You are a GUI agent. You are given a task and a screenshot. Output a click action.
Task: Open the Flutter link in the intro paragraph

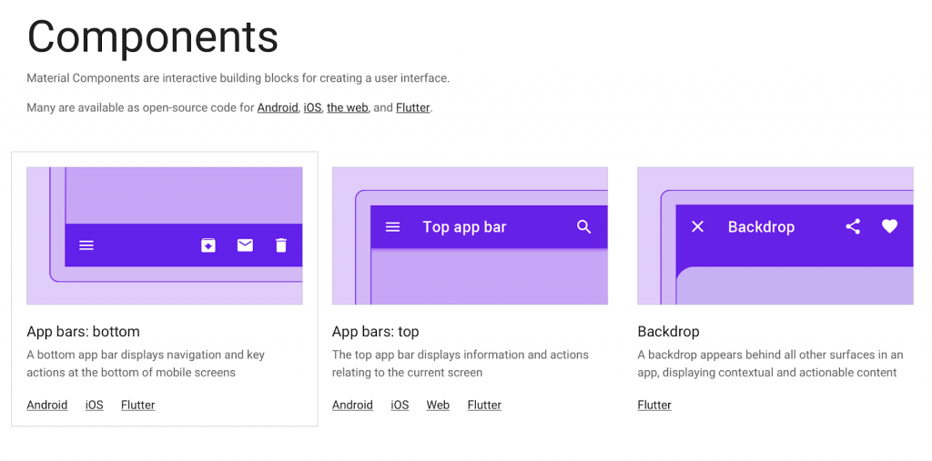412,107
